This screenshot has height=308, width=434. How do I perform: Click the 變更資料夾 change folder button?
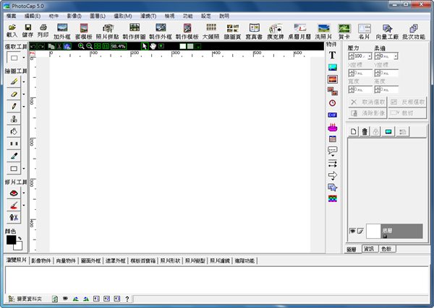click(25, 299)
